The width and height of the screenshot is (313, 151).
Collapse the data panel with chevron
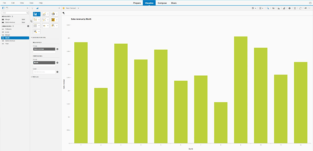coord(28,8)
